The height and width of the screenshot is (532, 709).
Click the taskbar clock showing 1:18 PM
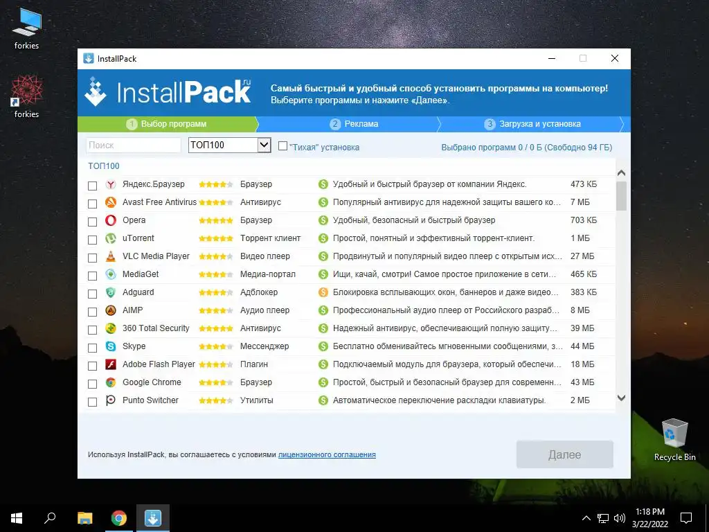(650, 518)
